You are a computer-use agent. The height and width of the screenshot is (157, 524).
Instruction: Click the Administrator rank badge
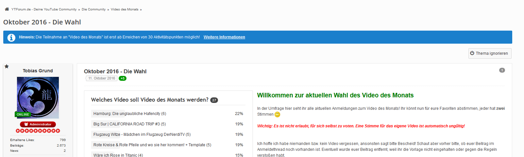[x=38, y=124]
